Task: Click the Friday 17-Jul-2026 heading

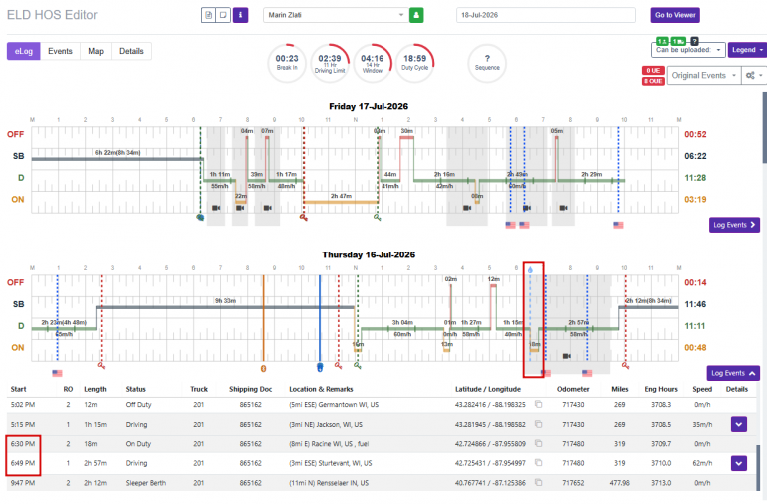Action: point(369,106)
